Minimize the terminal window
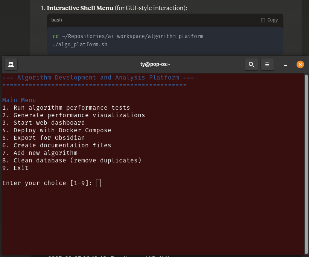Viewport: 309px width, 257px height. pyautogui.click(x=285, y=64)
